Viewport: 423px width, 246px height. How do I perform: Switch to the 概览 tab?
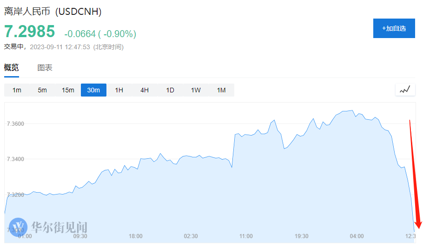click(x=12, y=68)
